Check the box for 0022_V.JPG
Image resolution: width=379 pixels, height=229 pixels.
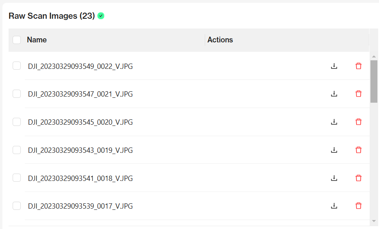[17, 66]
